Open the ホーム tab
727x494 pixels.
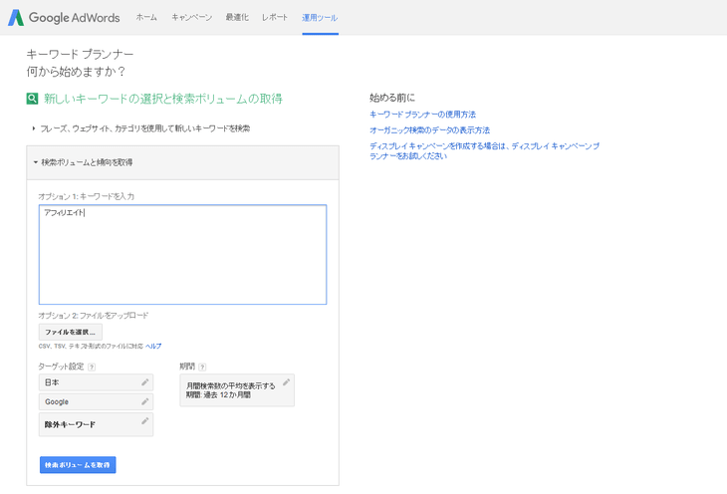(x=146, y=18)
